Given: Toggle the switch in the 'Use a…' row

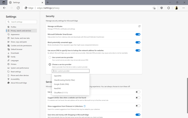Looking at the screenshot, I should (x=138, y=92).
